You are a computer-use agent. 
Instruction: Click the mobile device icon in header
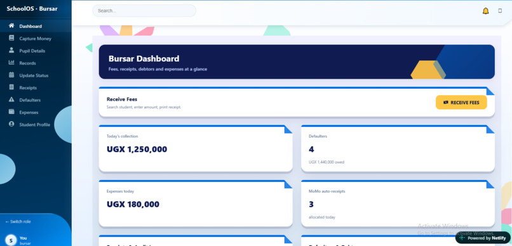[499, 11]
